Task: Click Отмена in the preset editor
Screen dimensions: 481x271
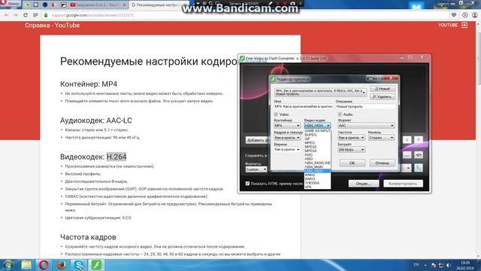Action: point(382,163)
